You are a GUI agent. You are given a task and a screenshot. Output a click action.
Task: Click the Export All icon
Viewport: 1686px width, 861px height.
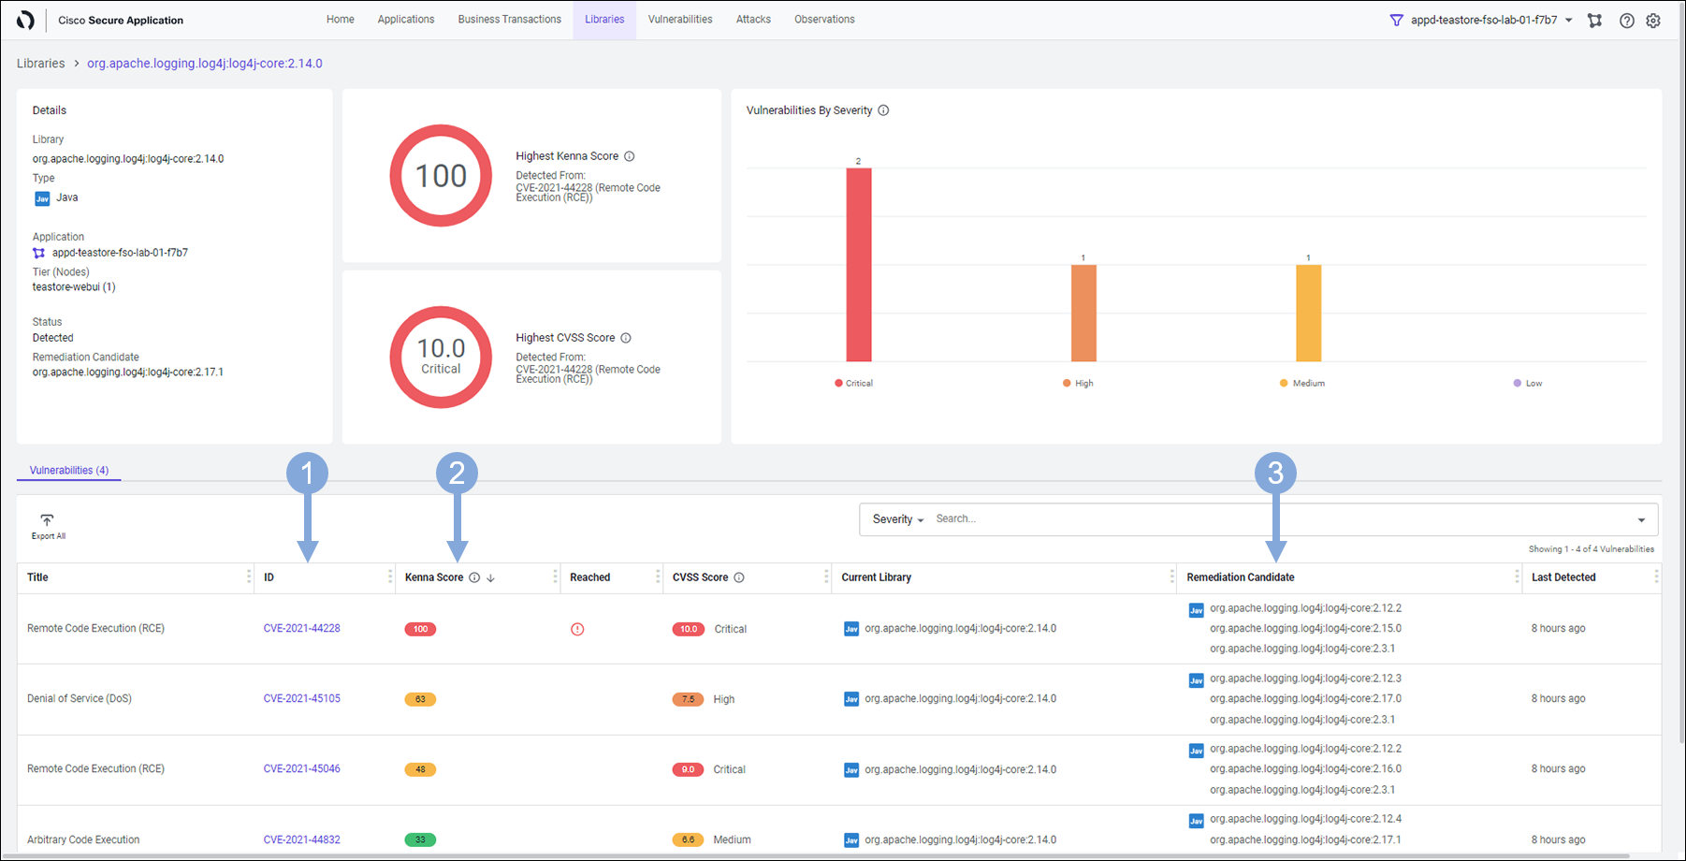tap(47, 520)
